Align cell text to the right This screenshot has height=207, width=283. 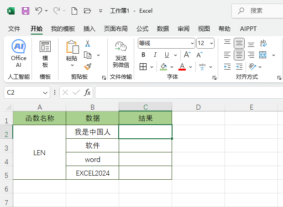click(x=251, y=55)
